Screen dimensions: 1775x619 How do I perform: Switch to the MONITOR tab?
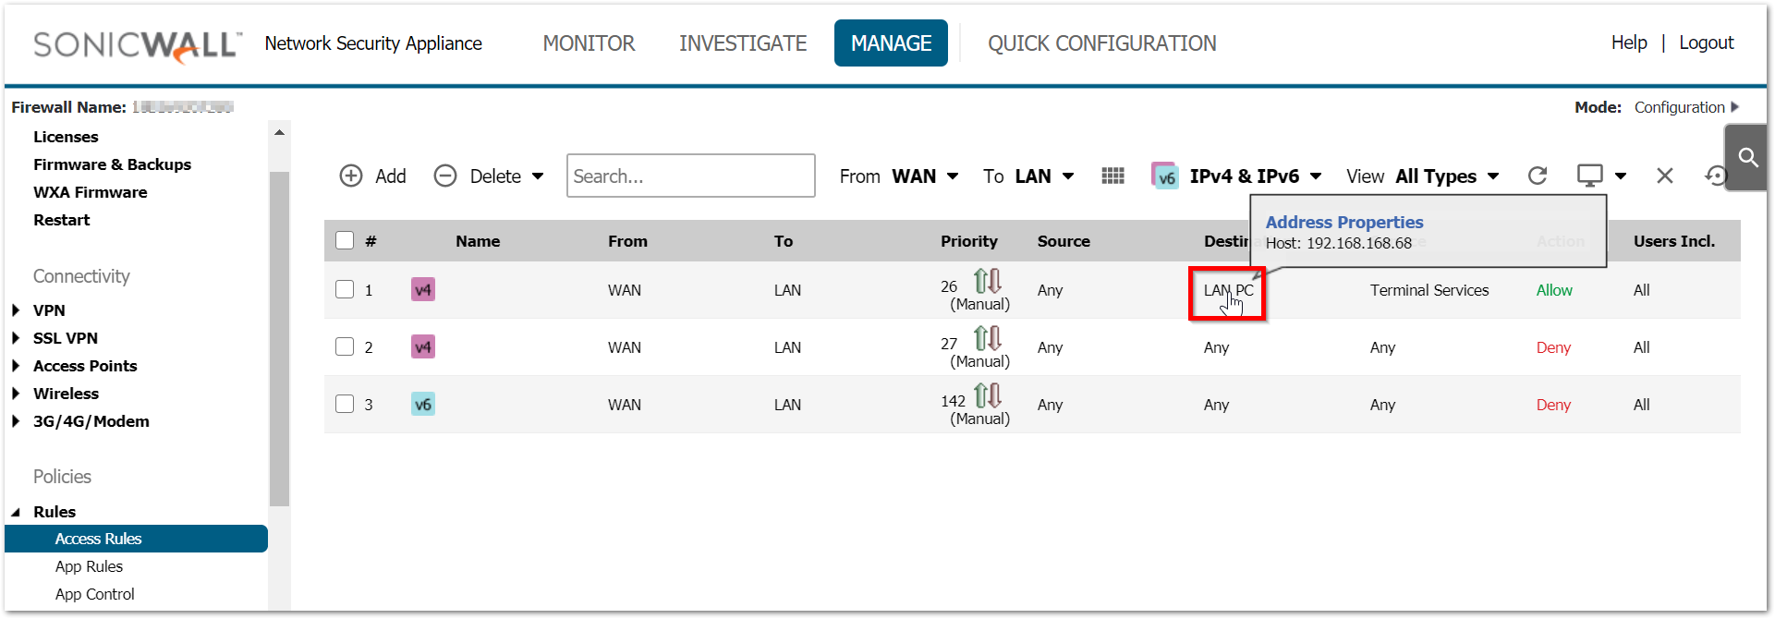(x=589, y=43)
